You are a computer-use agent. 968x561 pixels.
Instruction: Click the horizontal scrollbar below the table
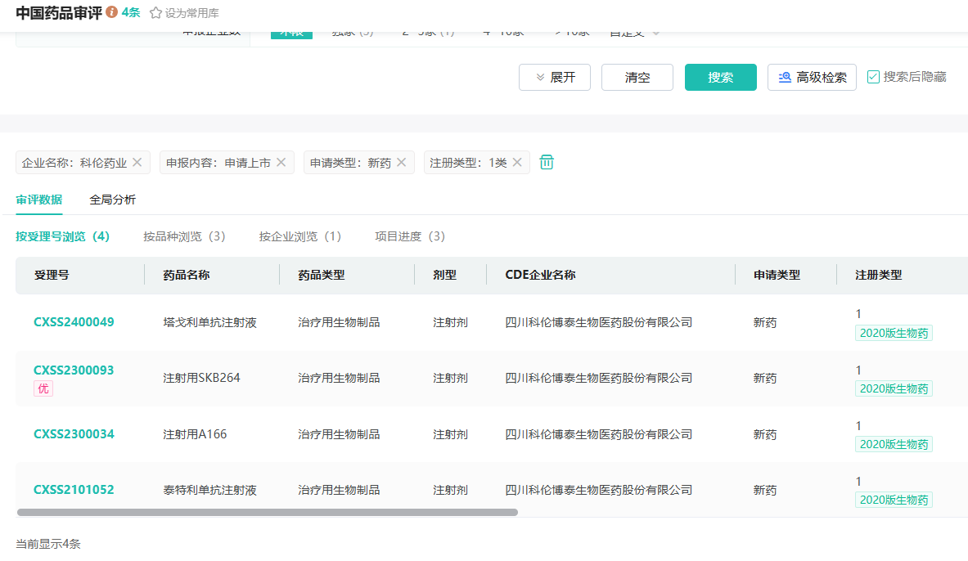pyautogui.click(x=267, y=512)
